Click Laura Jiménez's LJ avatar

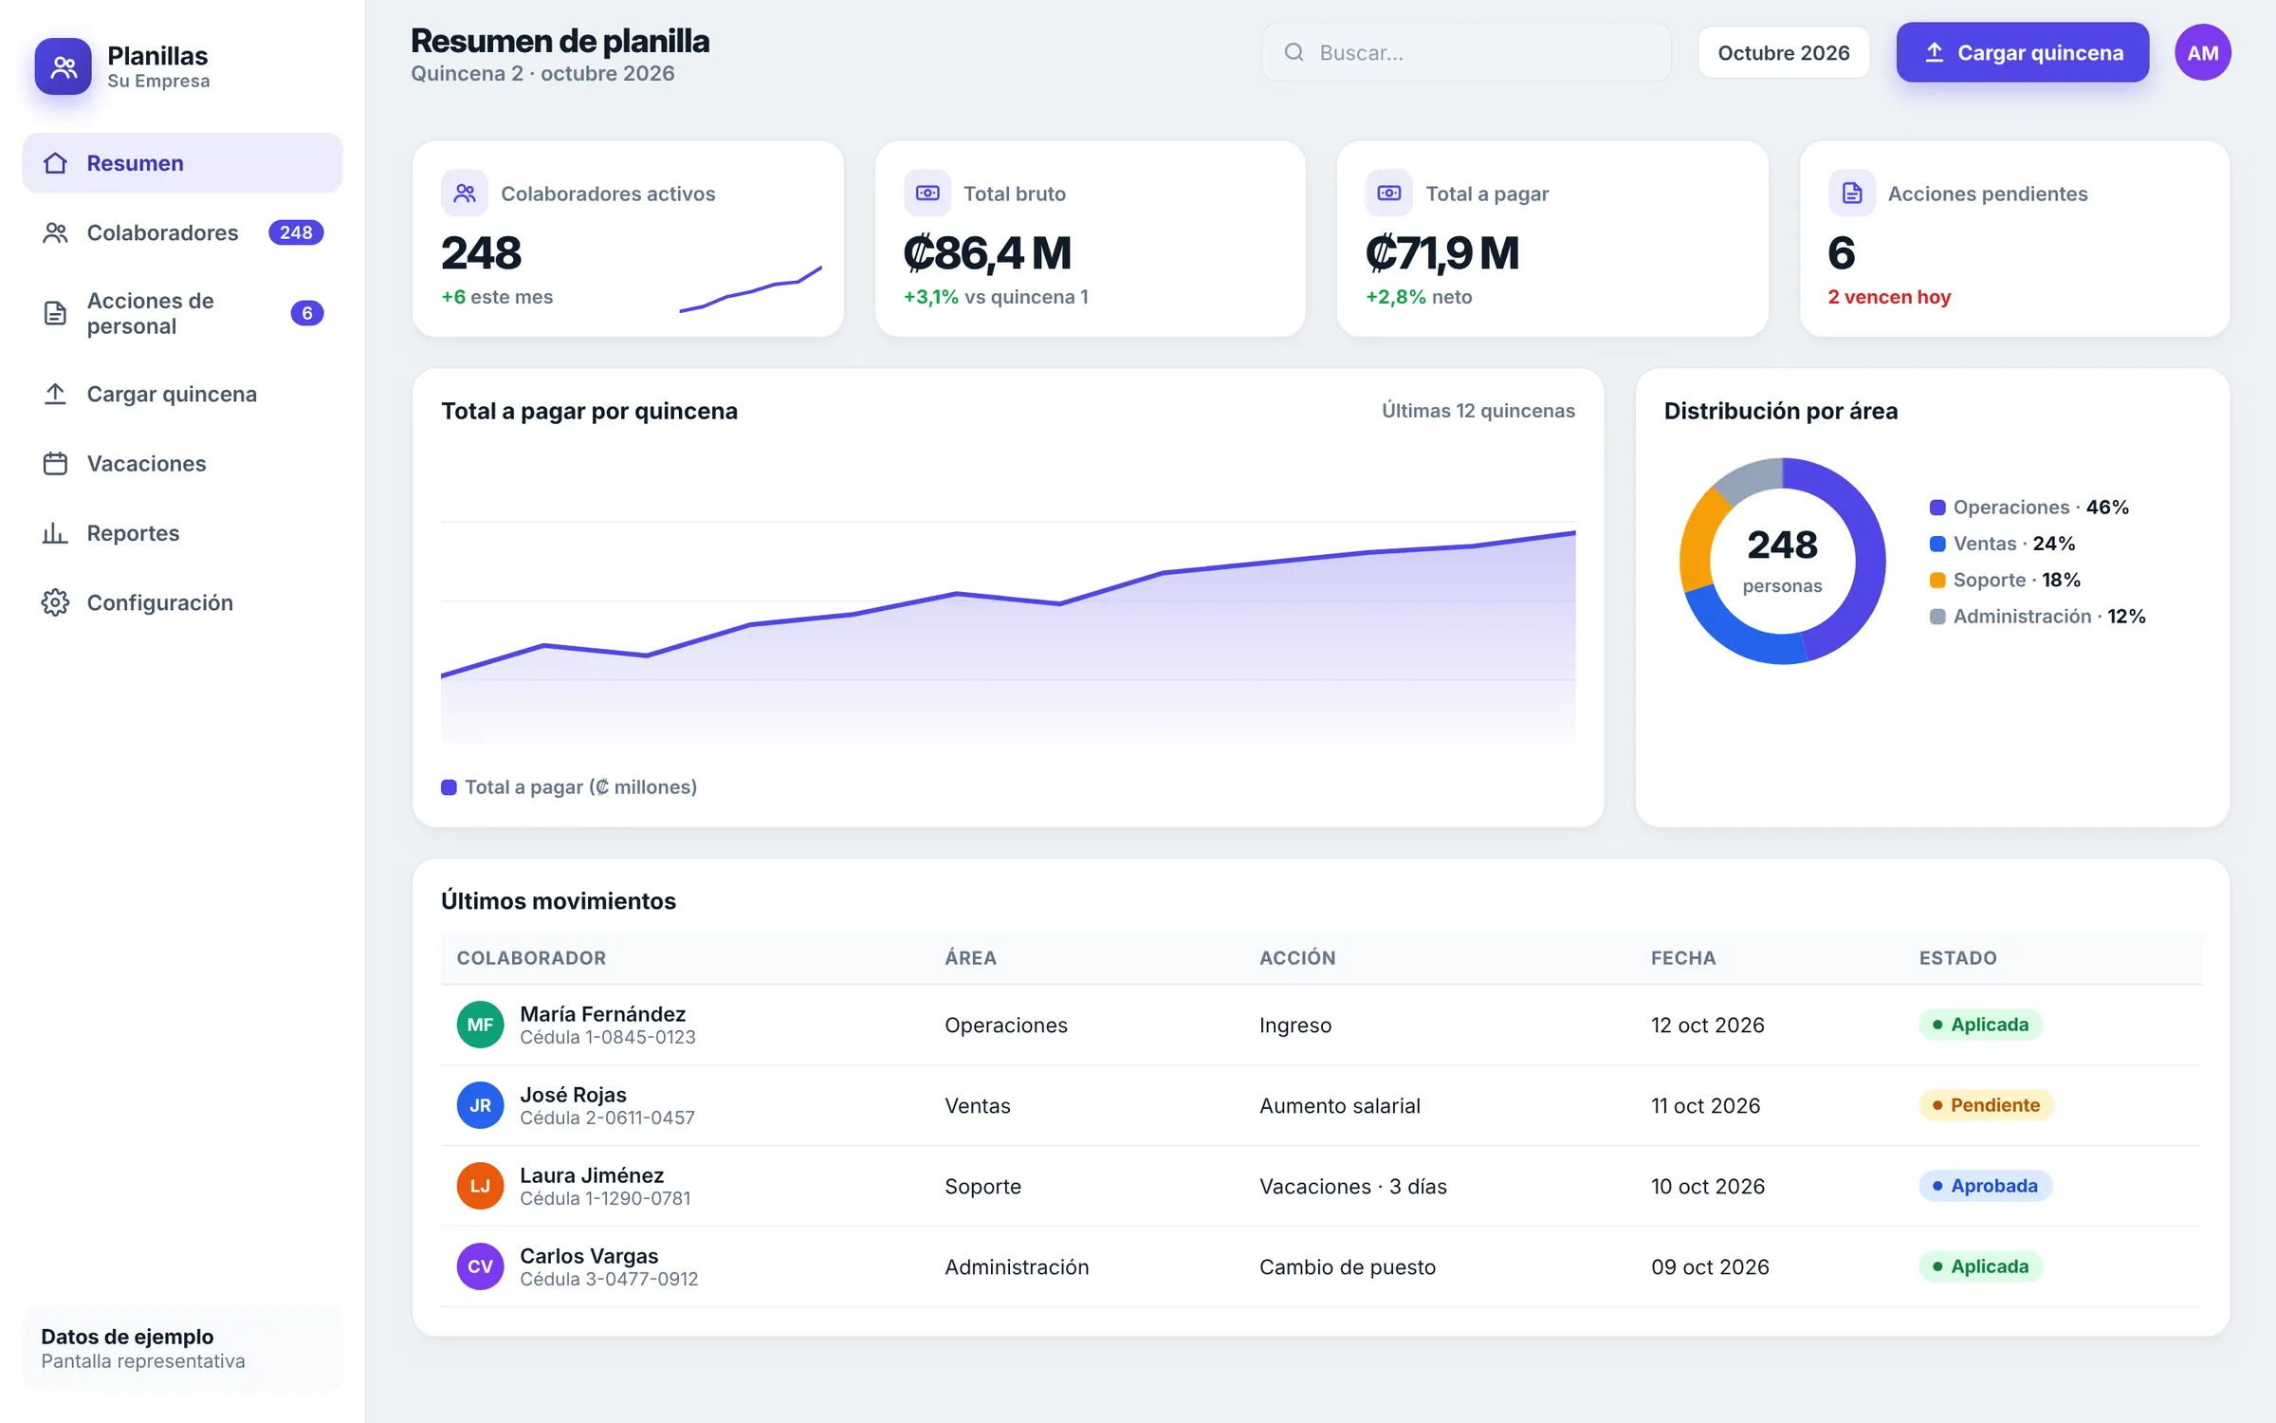click(480, 1186)
